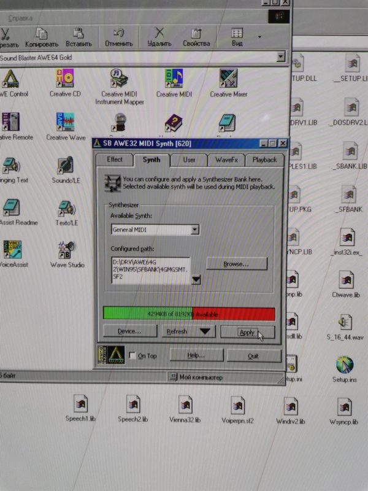The width and height of the screenshot is (368, 491).
Task: Open the Sound Blaster AWE64 Gold address dropdown
Action: [281, 56]
